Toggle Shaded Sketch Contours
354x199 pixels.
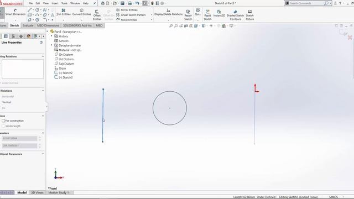pyautogui.click(x=235, y=15)
